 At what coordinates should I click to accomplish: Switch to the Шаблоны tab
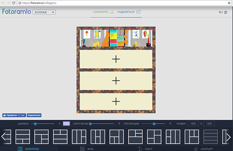[x=28, y=149]
